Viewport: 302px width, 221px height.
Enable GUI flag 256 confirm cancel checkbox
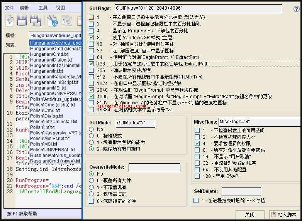[x=91, y=70]
